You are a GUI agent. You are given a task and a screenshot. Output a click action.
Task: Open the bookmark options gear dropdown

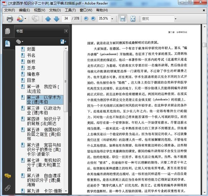[x=19, y=42]
